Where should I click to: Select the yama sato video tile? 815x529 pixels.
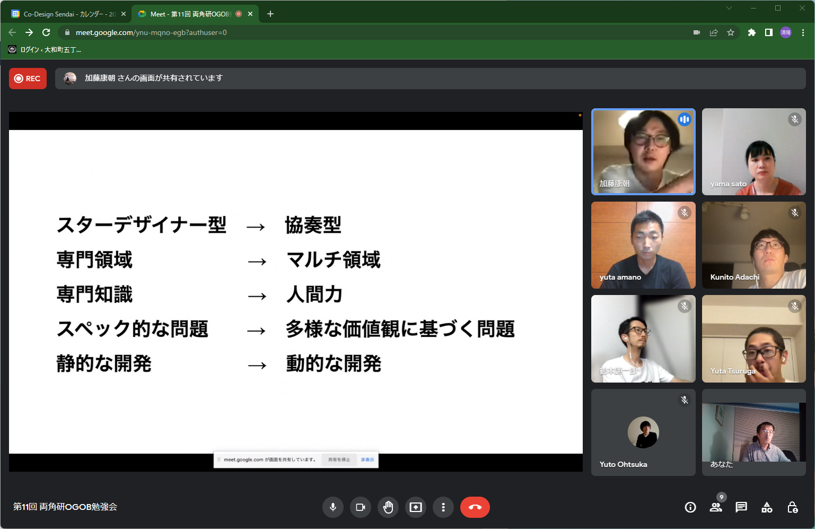coord(753,152)
